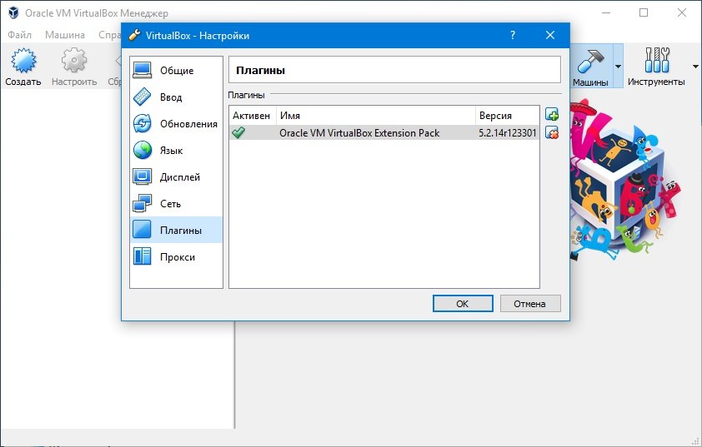Click the Машины hammer tool icon

coord(590,61)
